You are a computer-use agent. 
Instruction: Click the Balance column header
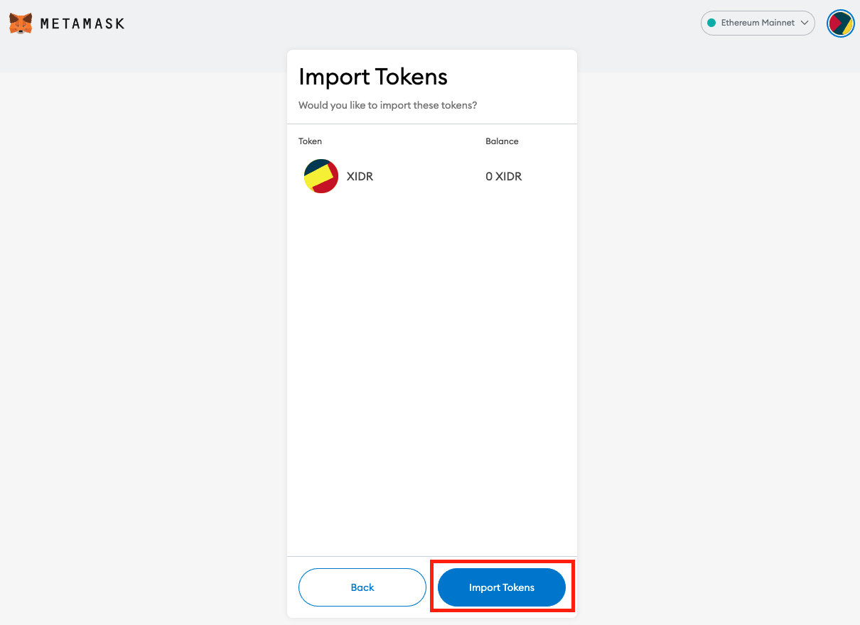coord(502,141)
